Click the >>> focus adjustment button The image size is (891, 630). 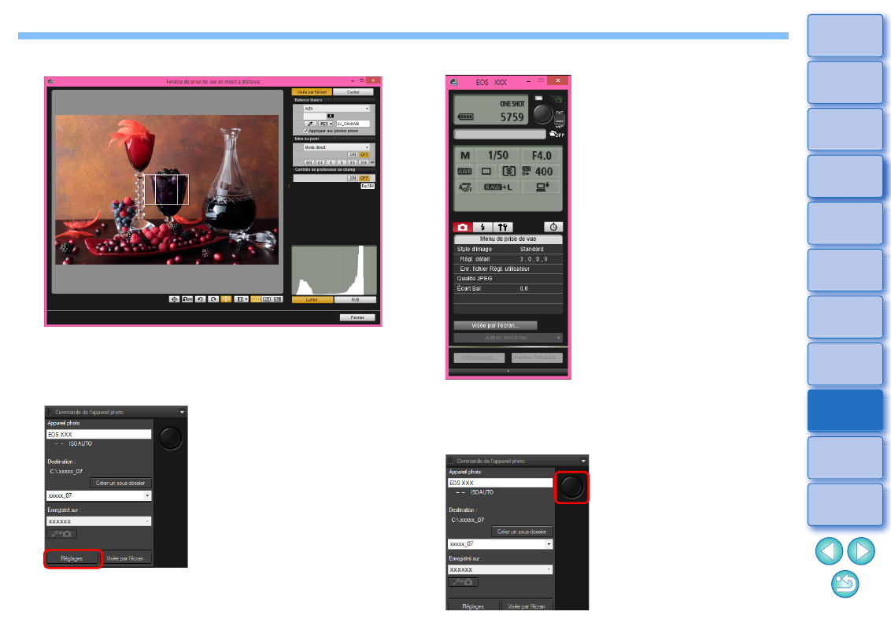364,162
